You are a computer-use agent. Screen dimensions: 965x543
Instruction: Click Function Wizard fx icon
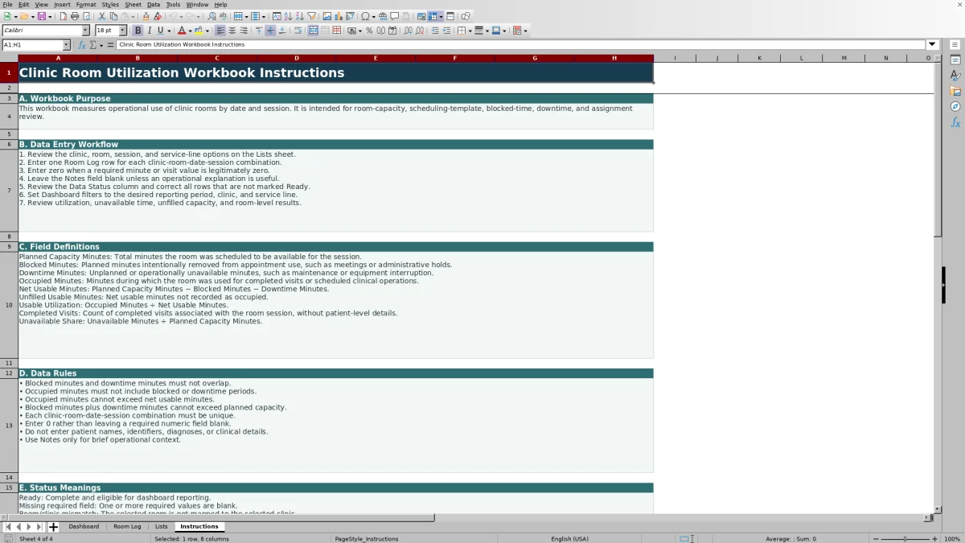pyautogui.click(x=81, y=45)
